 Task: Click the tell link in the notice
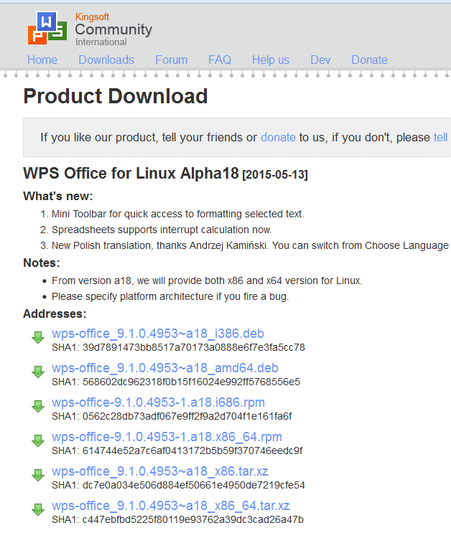440,137
